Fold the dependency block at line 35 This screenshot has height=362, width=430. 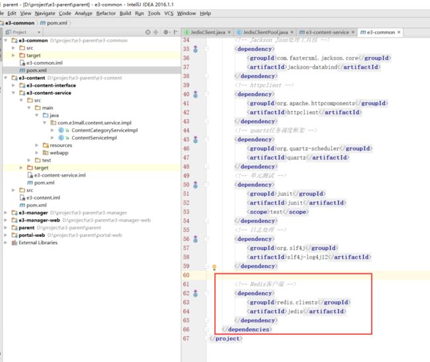pos(206,49)
